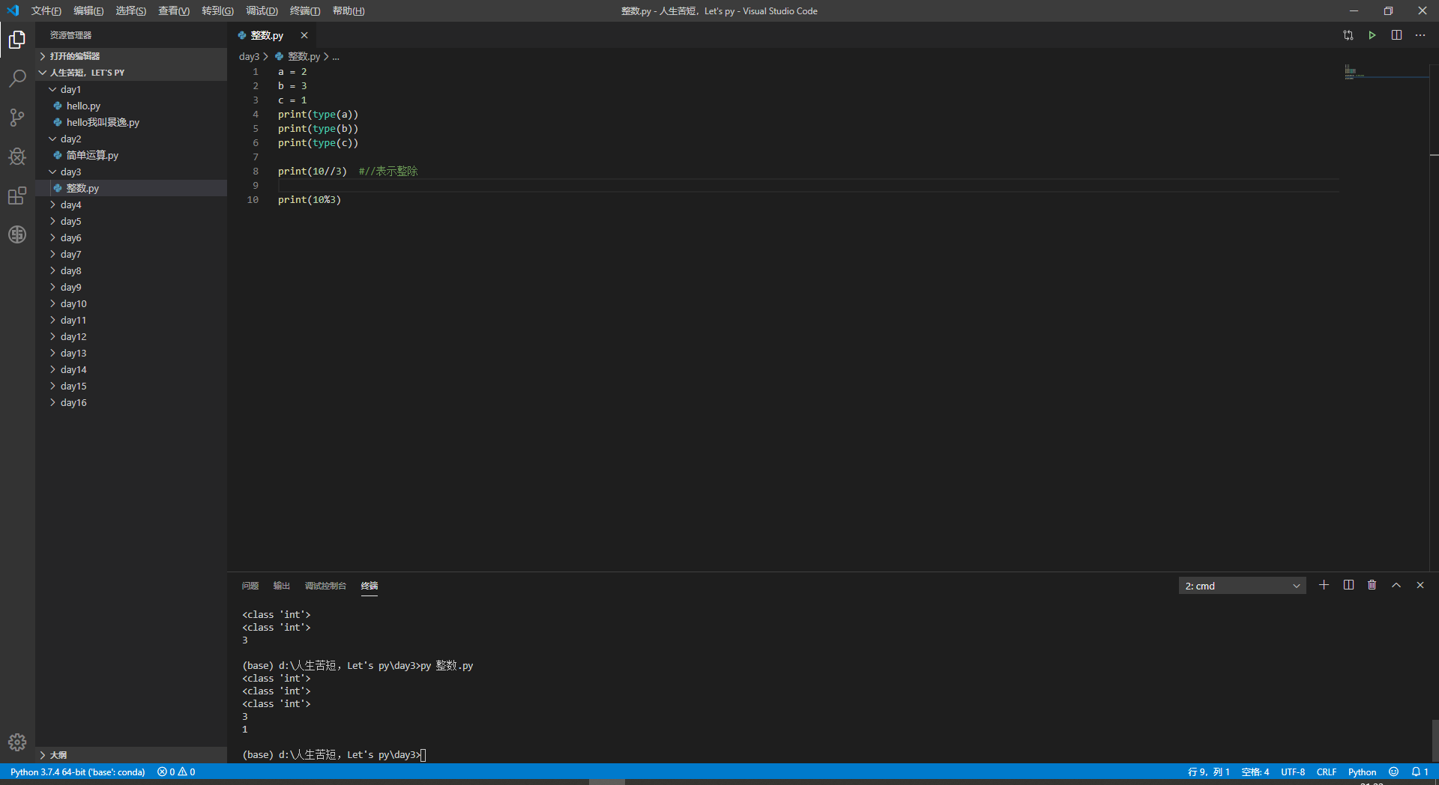Click code line 10 print(10%3)

coord(309,200)
